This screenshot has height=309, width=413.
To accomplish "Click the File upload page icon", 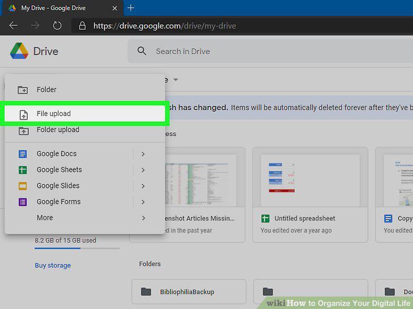I will (x=24, y=115).
